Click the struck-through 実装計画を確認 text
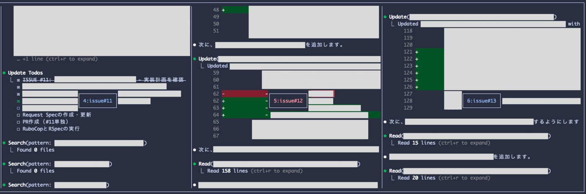The image size is (586, 194). point(164,80)
